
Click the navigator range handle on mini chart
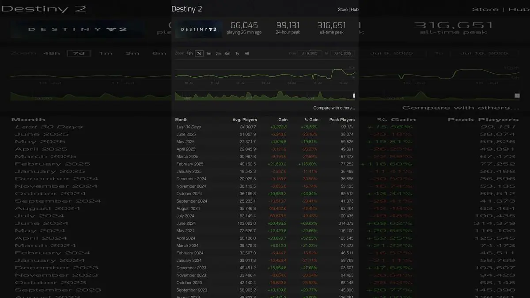354,95
